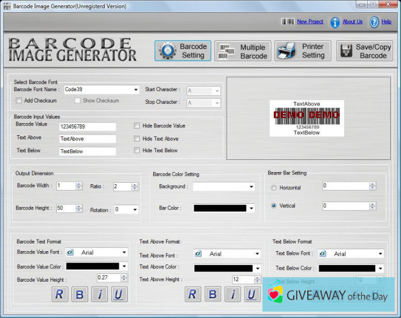Image resolution: width=401 pixels, height=318 pixels.
Task: Click the About Us link text
Action: pyautogui.click(x=352, y=22)
